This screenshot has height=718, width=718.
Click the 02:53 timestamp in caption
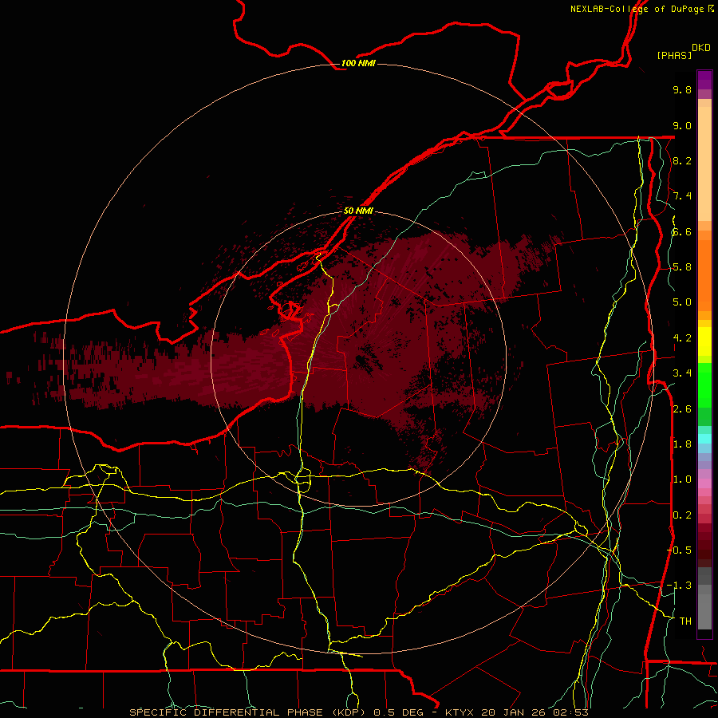(x=570, y=712)
